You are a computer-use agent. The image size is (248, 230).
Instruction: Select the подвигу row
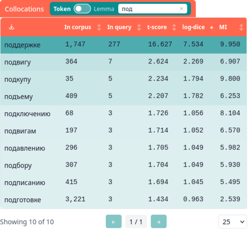tap(123, 62)
